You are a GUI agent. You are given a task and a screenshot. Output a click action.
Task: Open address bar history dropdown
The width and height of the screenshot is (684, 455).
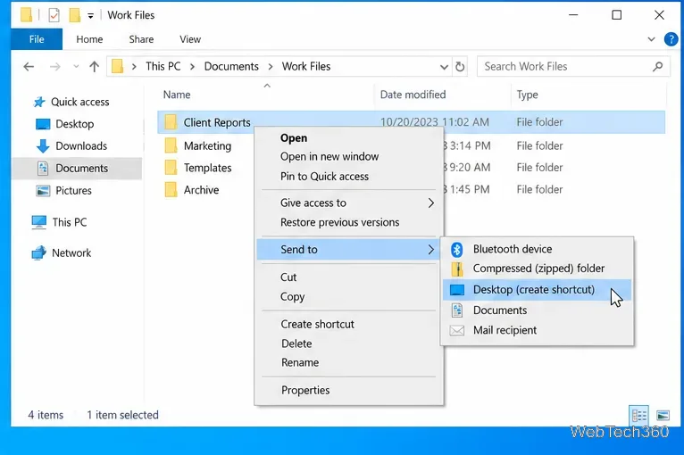click(x=444, y=67)
